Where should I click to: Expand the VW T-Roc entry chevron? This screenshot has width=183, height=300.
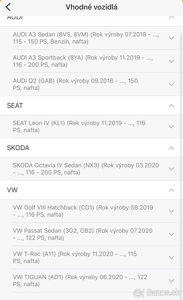coord(171,258)
